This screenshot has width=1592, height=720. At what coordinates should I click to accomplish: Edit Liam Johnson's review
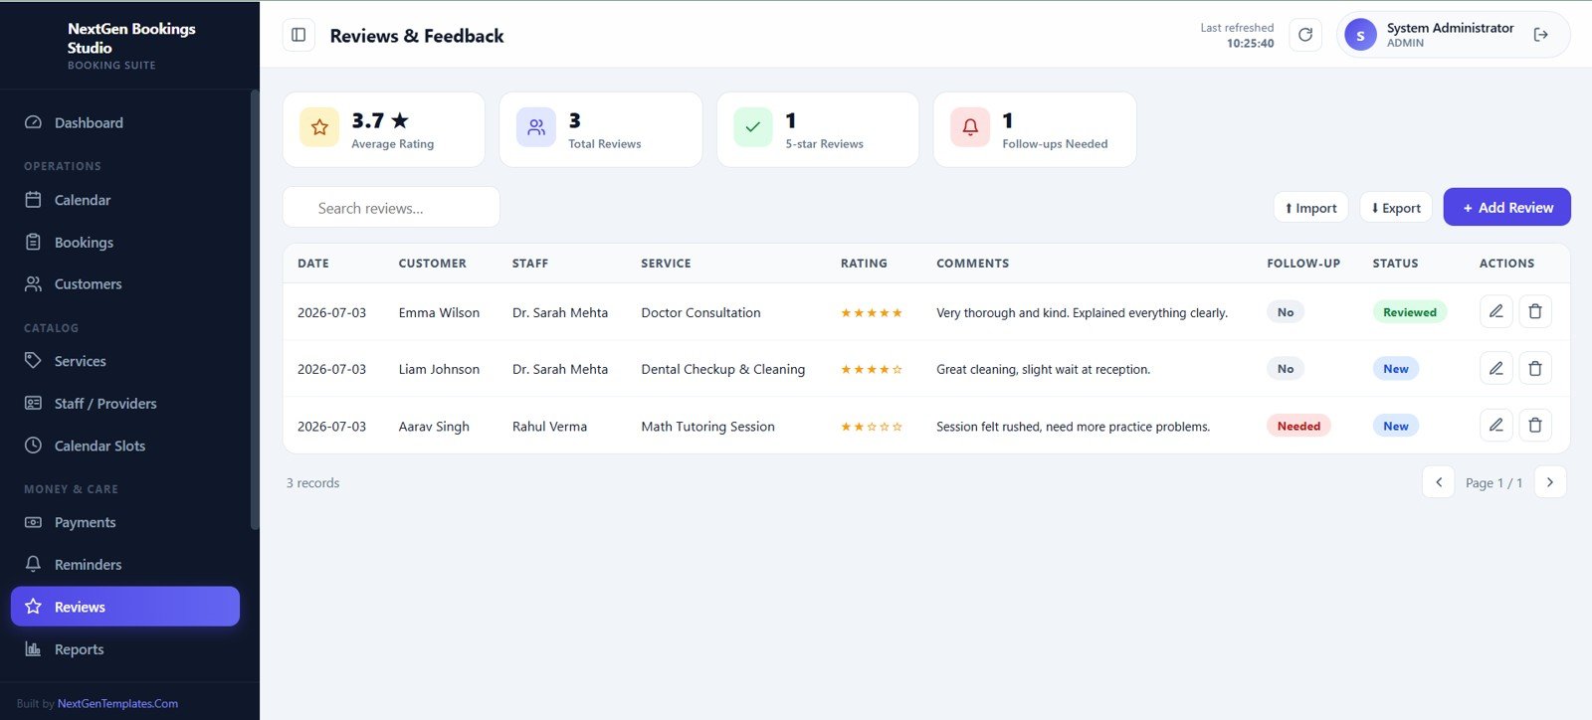tap(1495, 368)
